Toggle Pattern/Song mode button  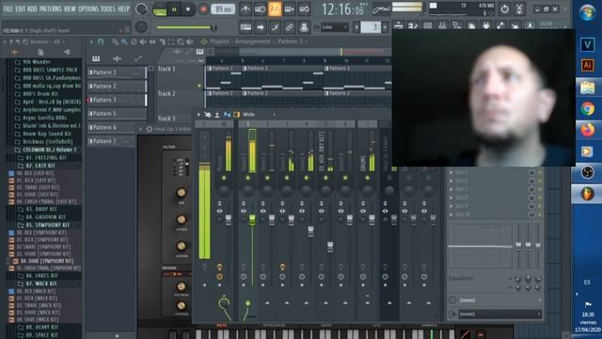tap(159, 9)
